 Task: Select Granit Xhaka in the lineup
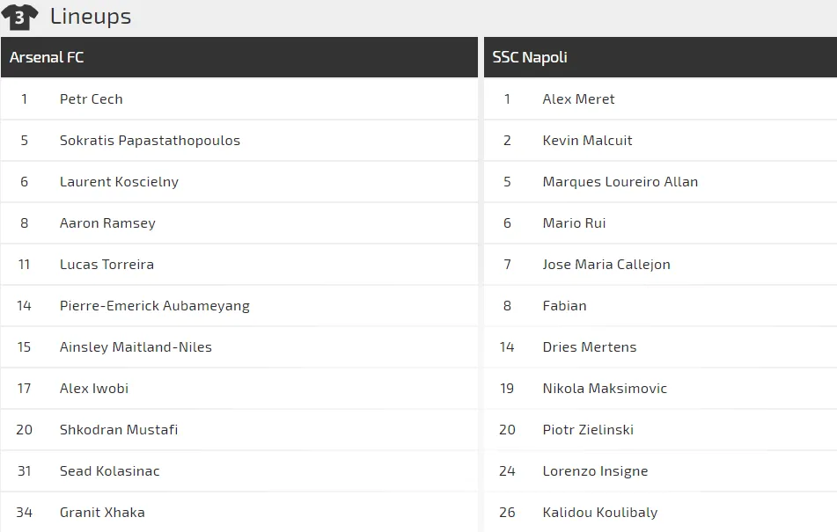[102, 513]
